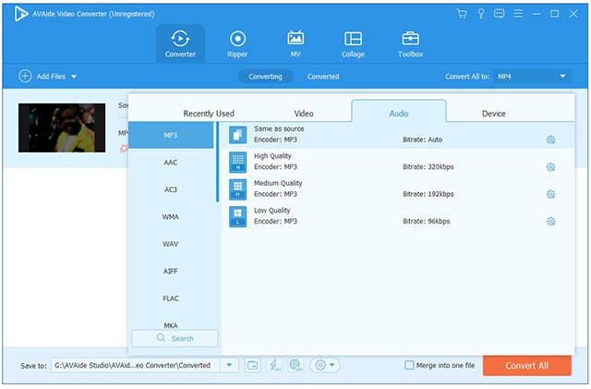
Task: Open the Converter module
Action: coord(180,43)
